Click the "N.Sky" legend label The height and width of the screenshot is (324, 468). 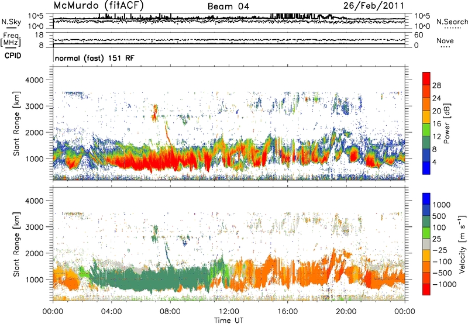[x=11, y=22]
